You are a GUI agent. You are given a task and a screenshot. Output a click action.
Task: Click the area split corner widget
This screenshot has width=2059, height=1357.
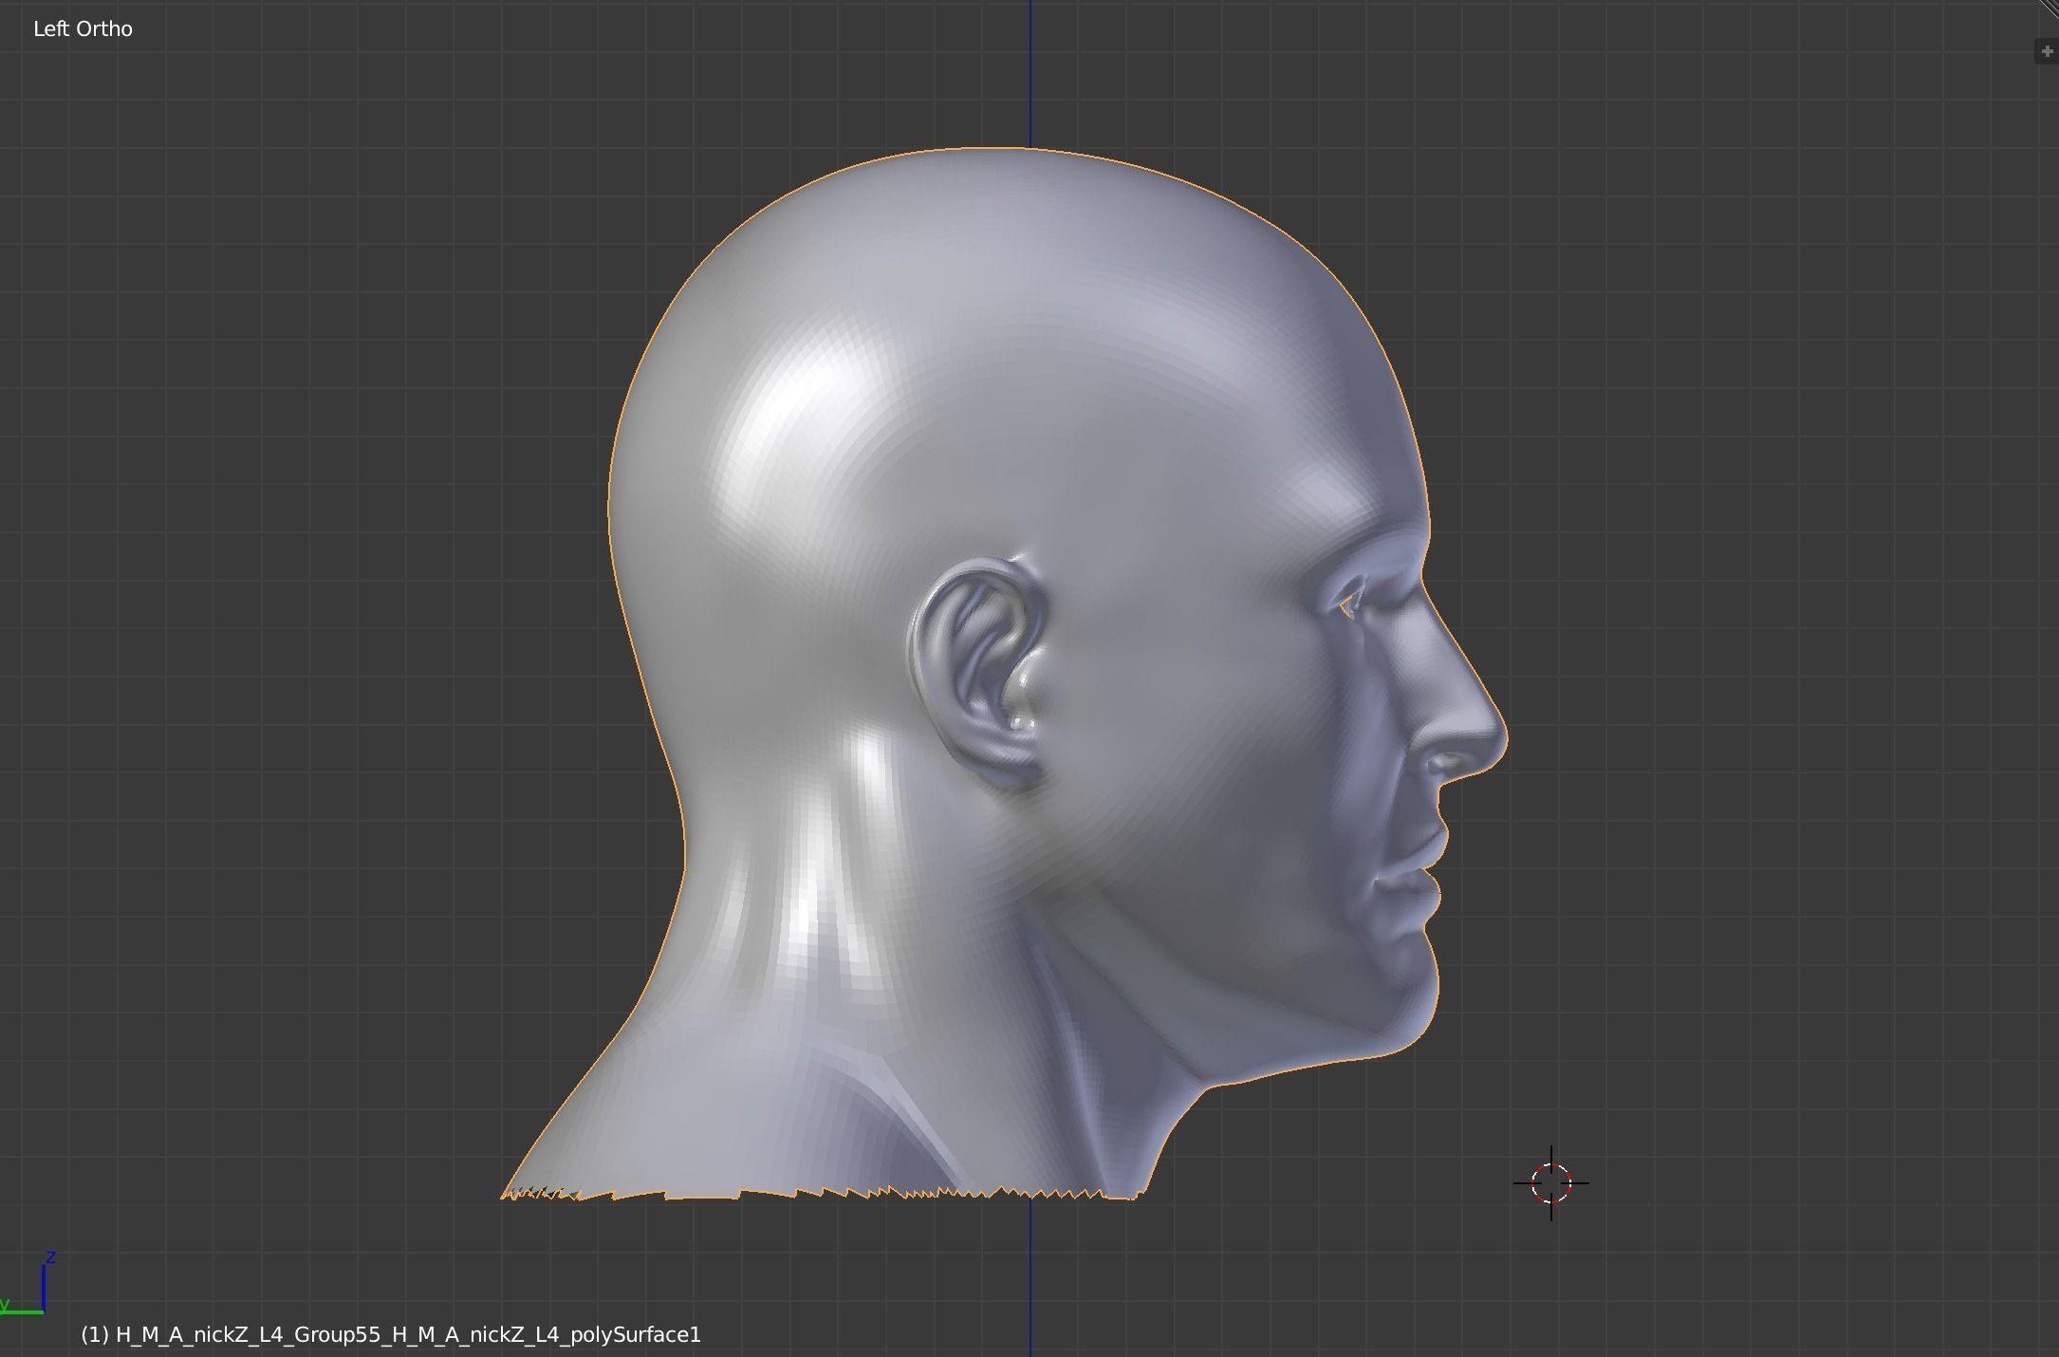(2049, 9)
